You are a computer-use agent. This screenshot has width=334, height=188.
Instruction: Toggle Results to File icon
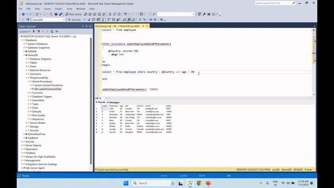click(134, 20)
